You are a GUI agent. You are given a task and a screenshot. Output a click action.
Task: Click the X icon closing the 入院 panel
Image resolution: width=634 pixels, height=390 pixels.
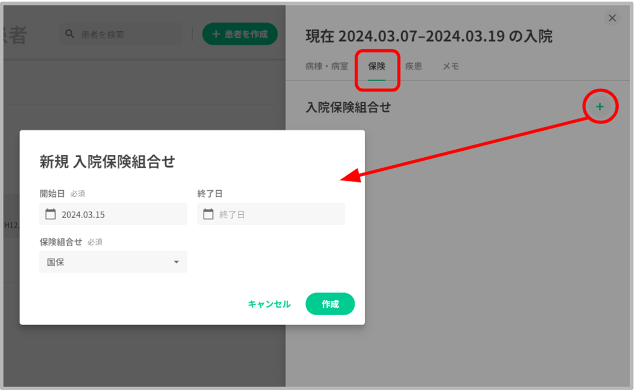tap(612, 18)
